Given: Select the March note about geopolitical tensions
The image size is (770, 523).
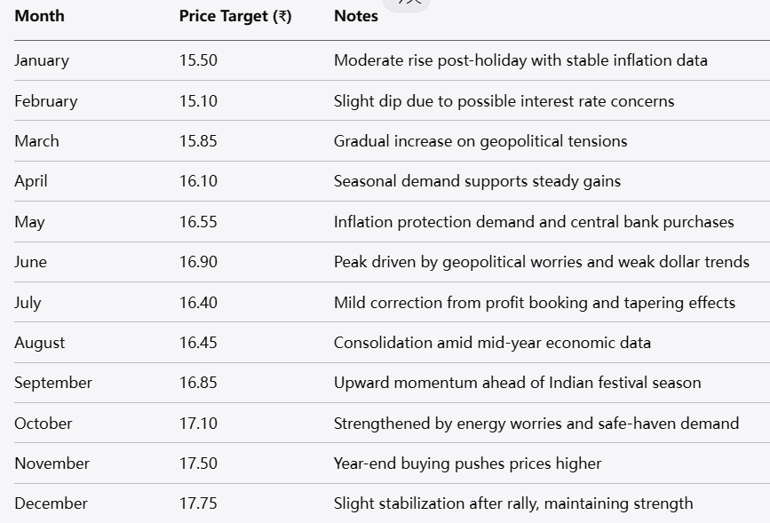Looking at the screenshot, I should coord(480,141).
